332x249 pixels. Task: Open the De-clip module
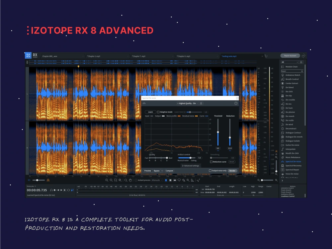coord(286,96)
